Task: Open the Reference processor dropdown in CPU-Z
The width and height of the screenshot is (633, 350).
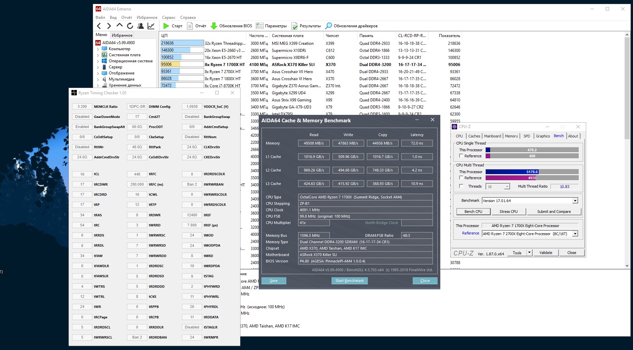Action: click(x=575, y=234)
